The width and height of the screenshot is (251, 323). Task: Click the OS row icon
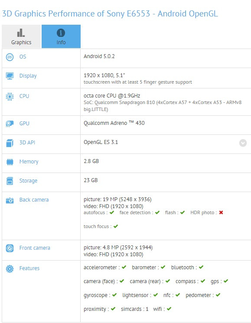(10, 57)
